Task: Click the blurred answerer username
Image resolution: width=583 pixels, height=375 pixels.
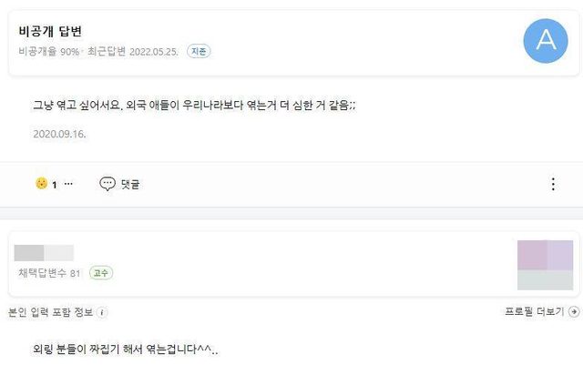Action: [x=46, y=253]
